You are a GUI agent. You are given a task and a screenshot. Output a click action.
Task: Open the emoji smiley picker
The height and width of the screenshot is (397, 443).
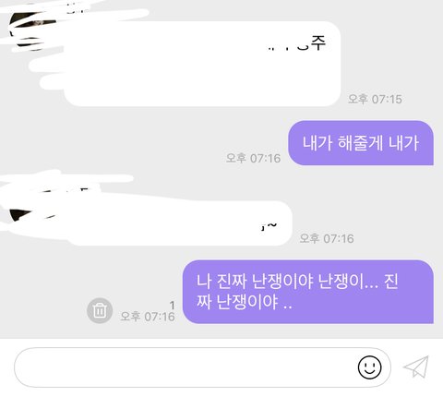point(369,367)
